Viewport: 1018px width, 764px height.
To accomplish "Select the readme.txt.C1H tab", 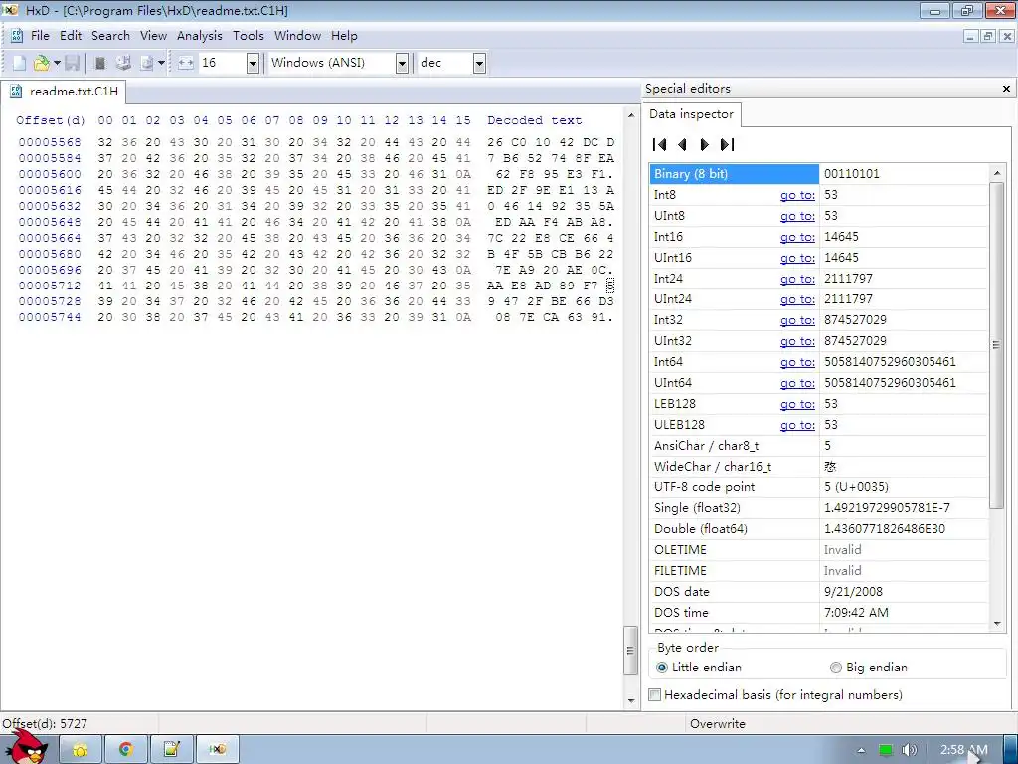I will pyautogui.click(x=64, y=92).
